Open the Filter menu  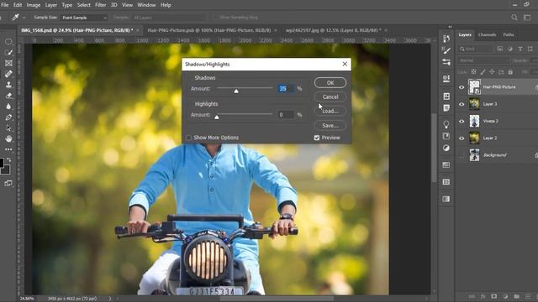coord(100,5)
